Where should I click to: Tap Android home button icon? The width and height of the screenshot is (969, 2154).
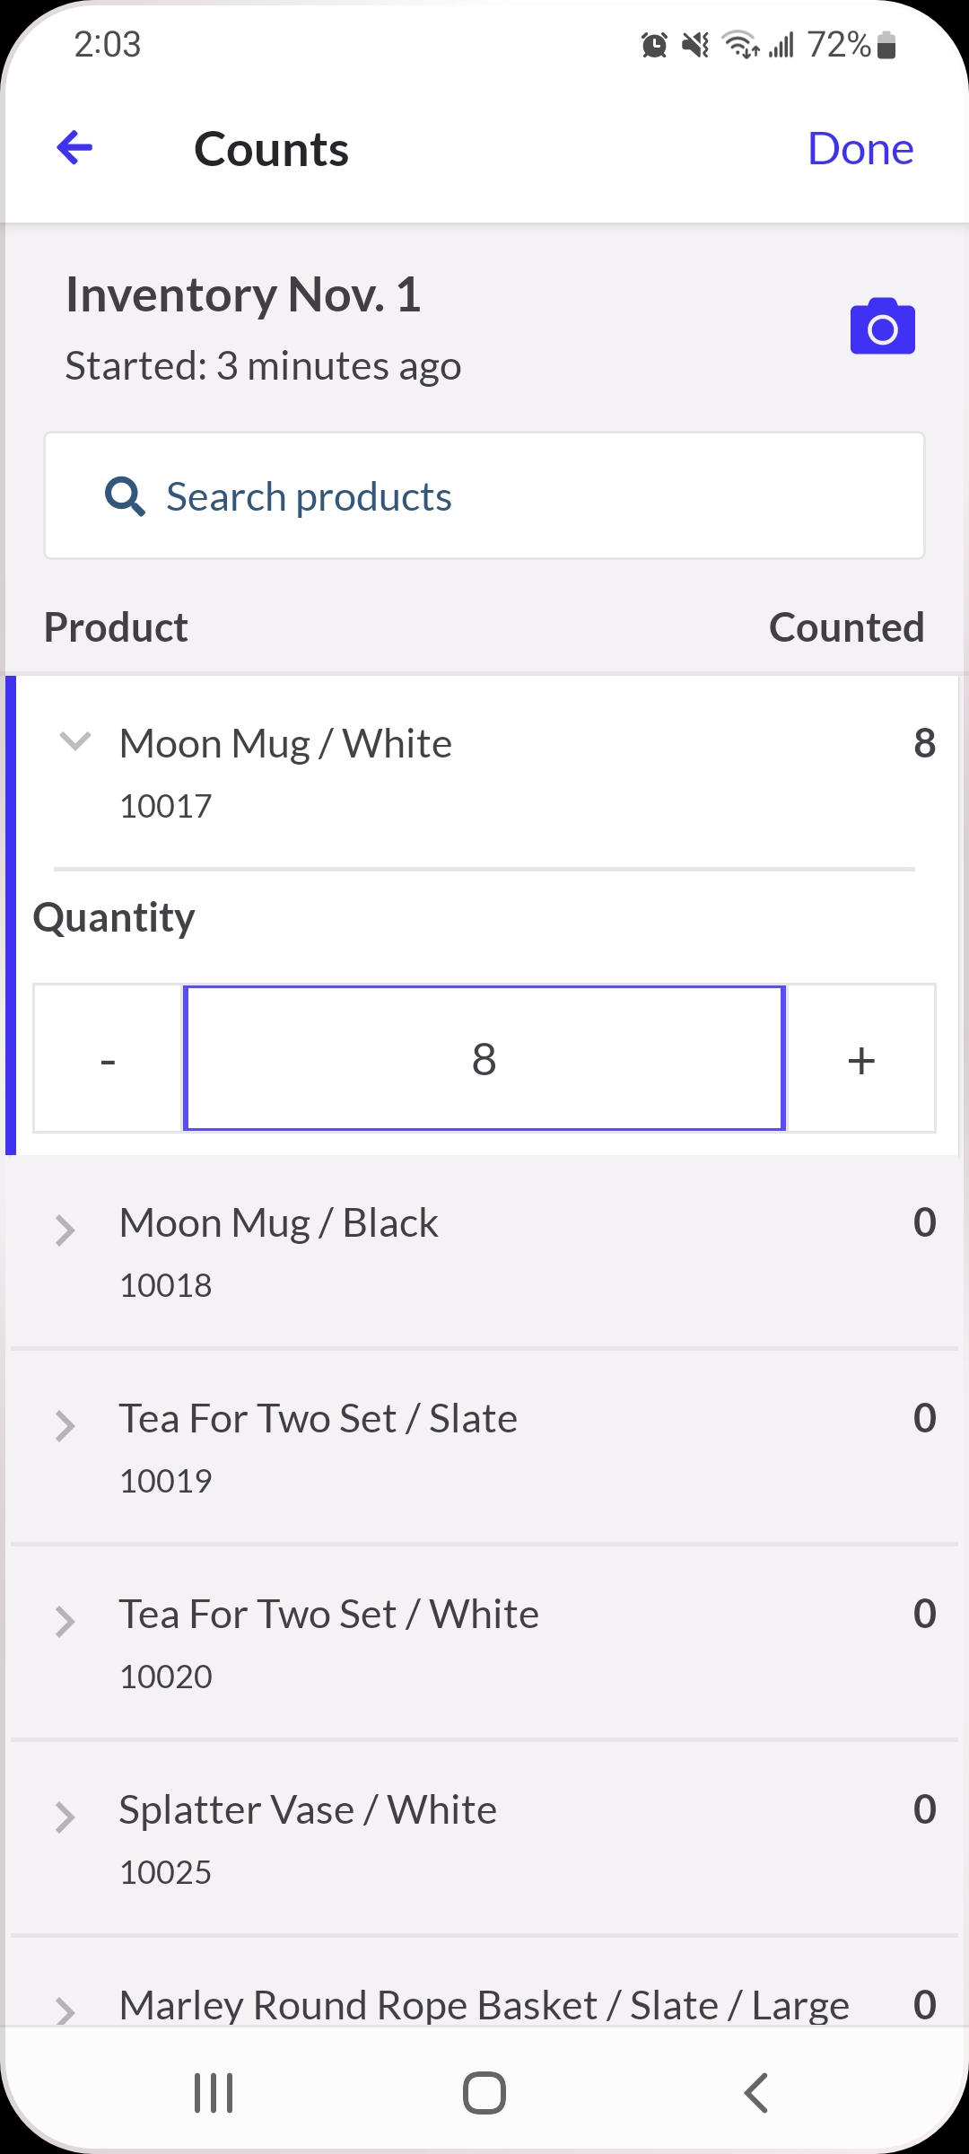point(484,2093)
